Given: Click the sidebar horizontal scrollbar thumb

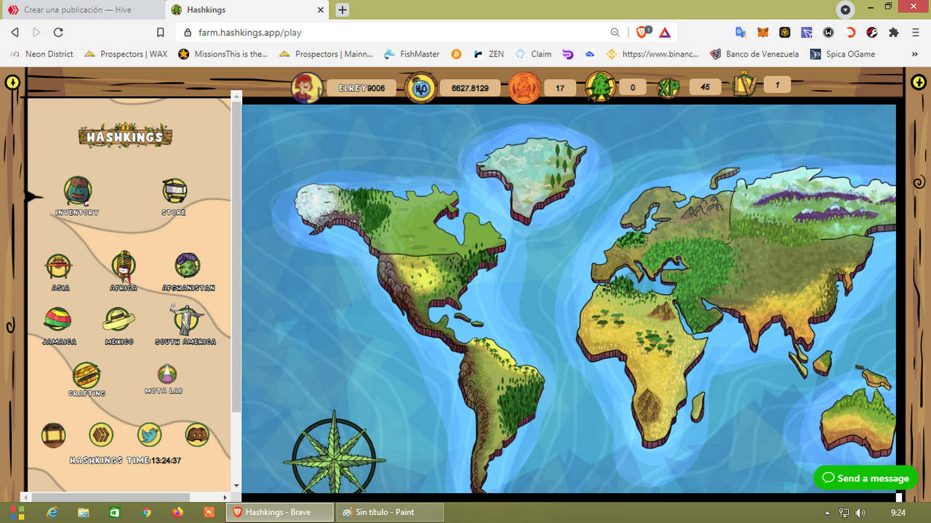Looking at the screenshot, I should click(x=111, y=497).
